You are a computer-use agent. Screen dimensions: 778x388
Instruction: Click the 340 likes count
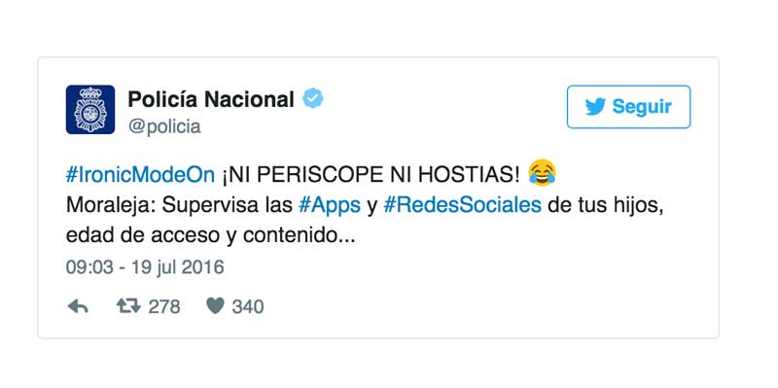[248, 306]
